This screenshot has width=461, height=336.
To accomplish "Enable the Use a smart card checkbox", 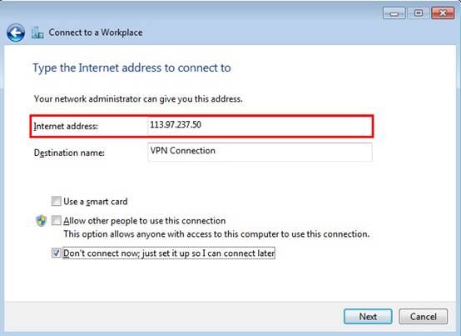I will pos(56,201).
